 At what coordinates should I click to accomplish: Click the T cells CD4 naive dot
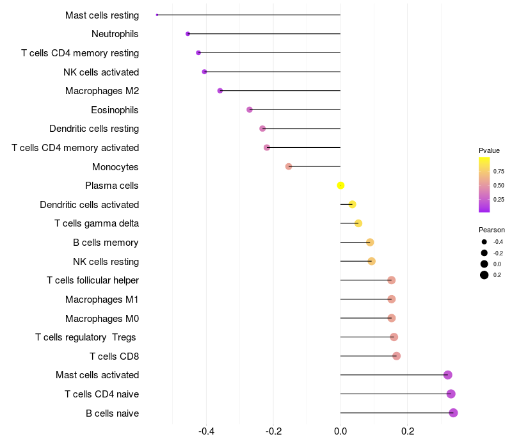point(451,394)
